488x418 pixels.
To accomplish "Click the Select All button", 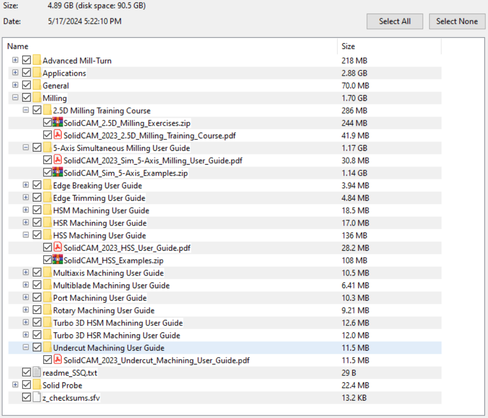I will (x=394, y=22).
